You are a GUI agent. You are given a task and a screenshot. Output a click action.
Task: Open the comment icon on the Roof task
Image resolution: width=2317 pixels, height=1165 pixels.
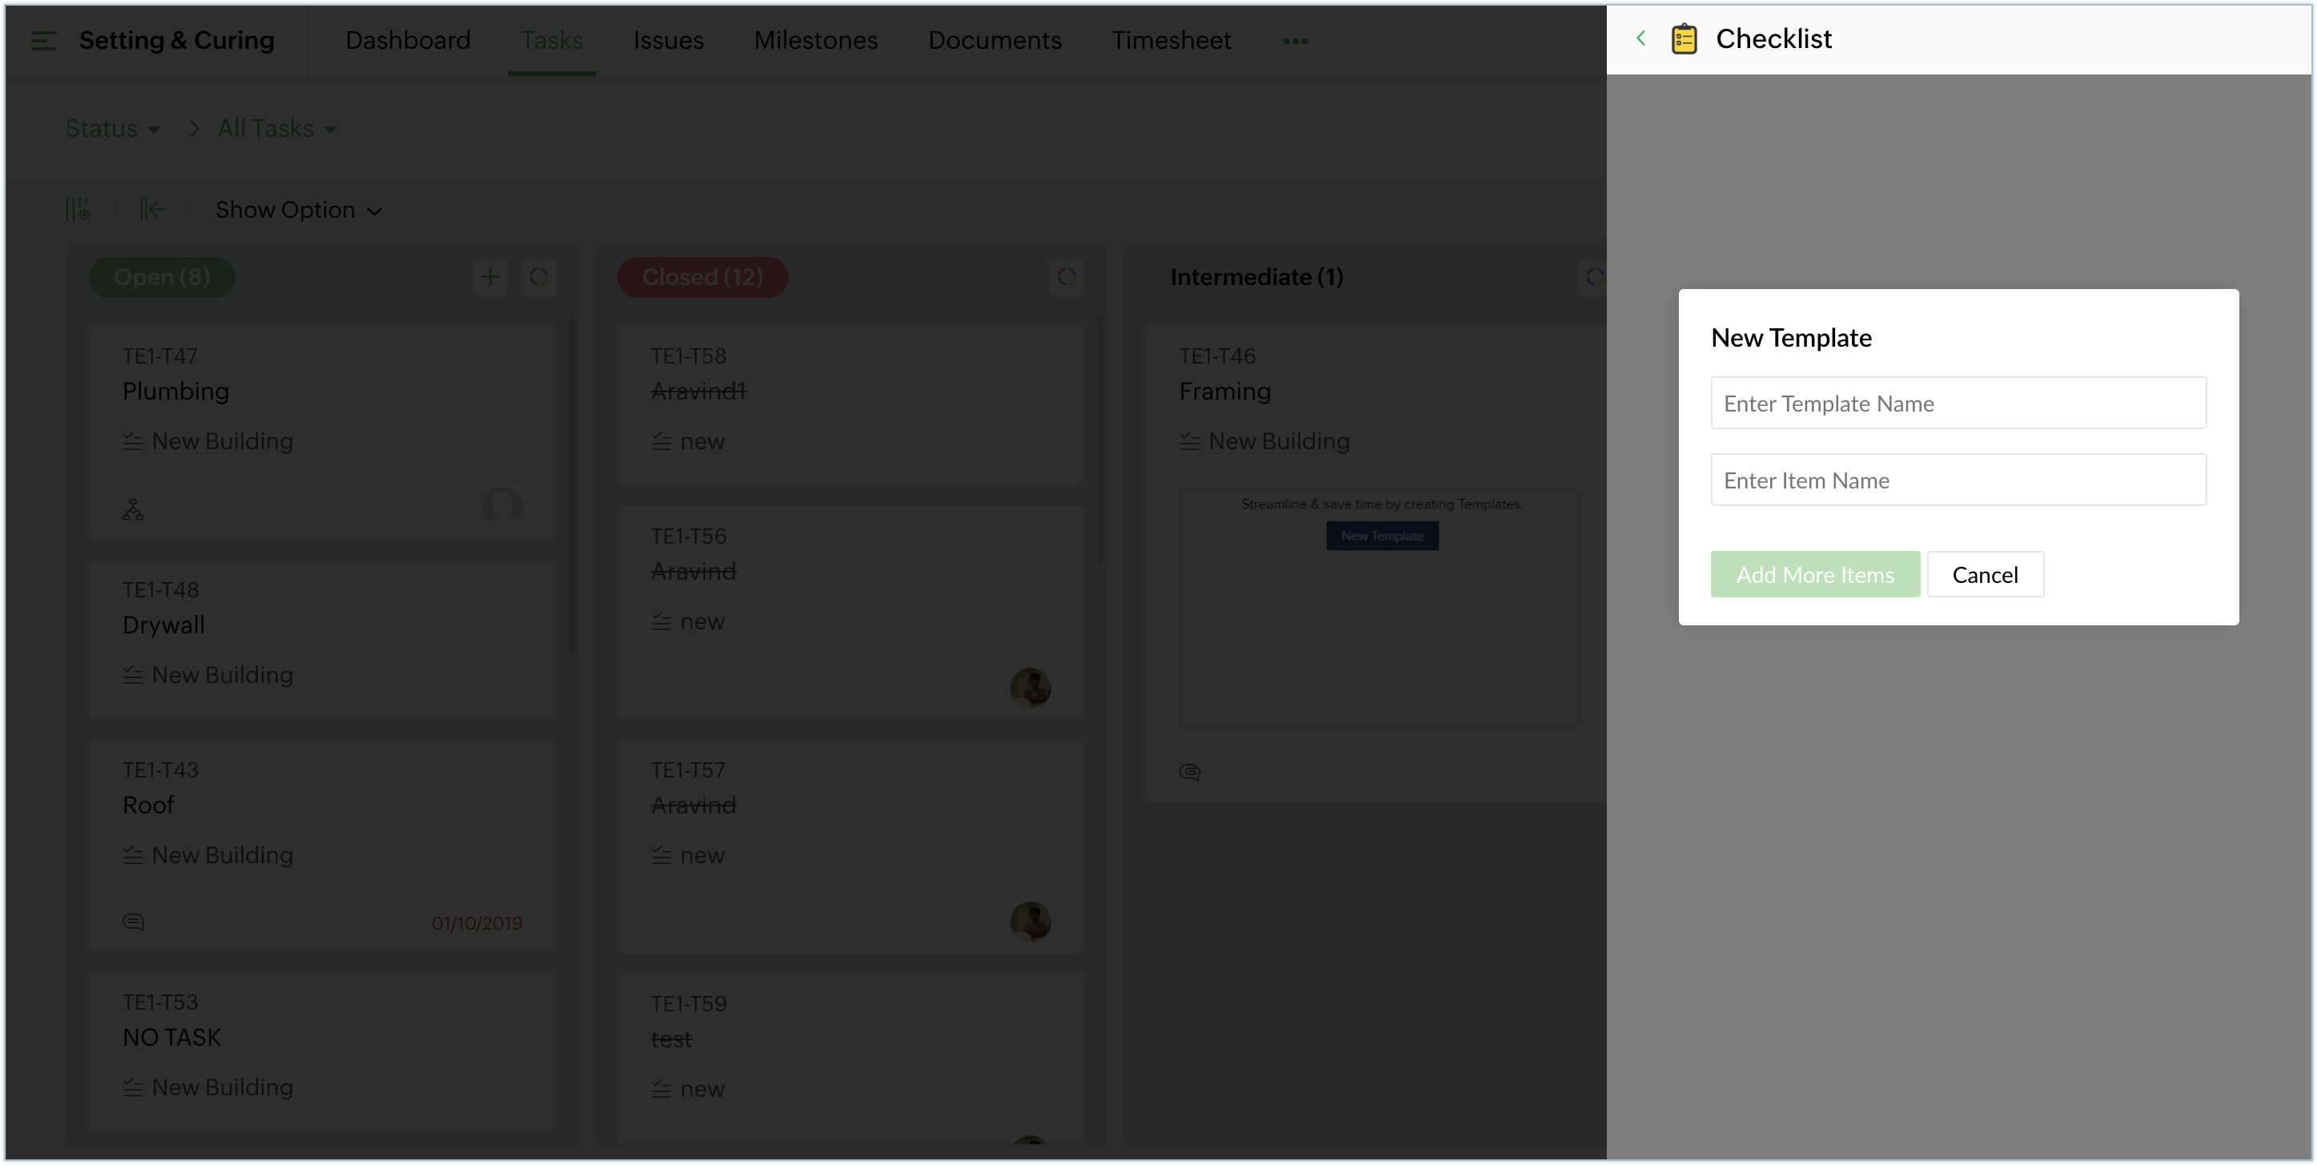tap(133, 922)
